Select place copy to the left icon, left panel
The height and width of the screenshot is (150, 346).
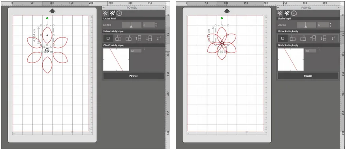[118, 38]
